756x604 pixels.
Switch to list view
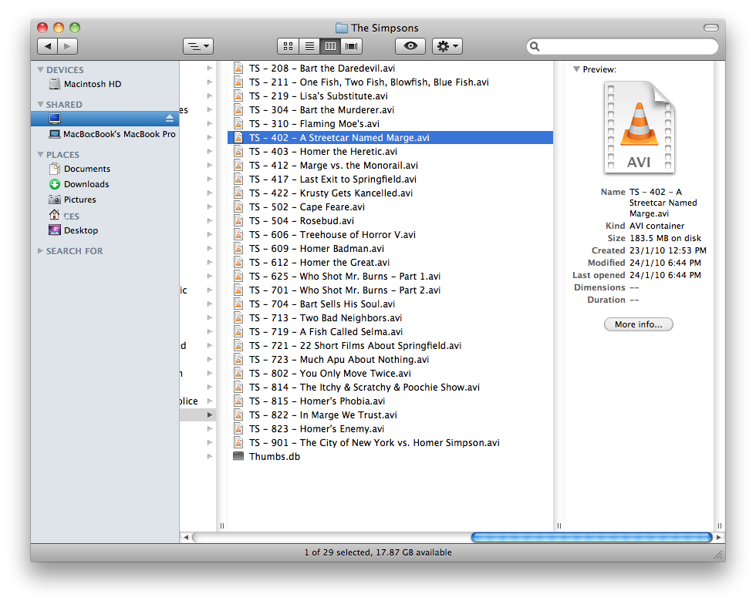pyautogui.click(x=309, y=46)
